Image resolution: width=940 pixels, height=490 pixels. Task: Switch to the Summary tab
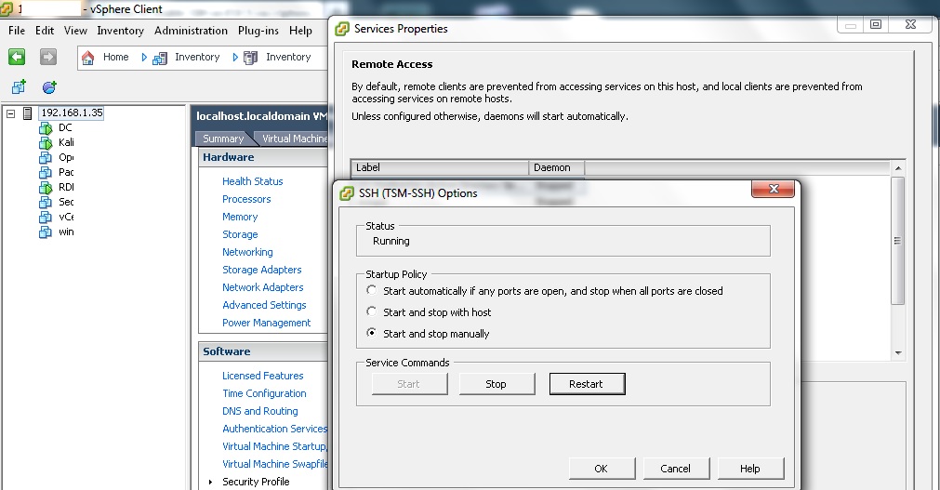point(223,139)
